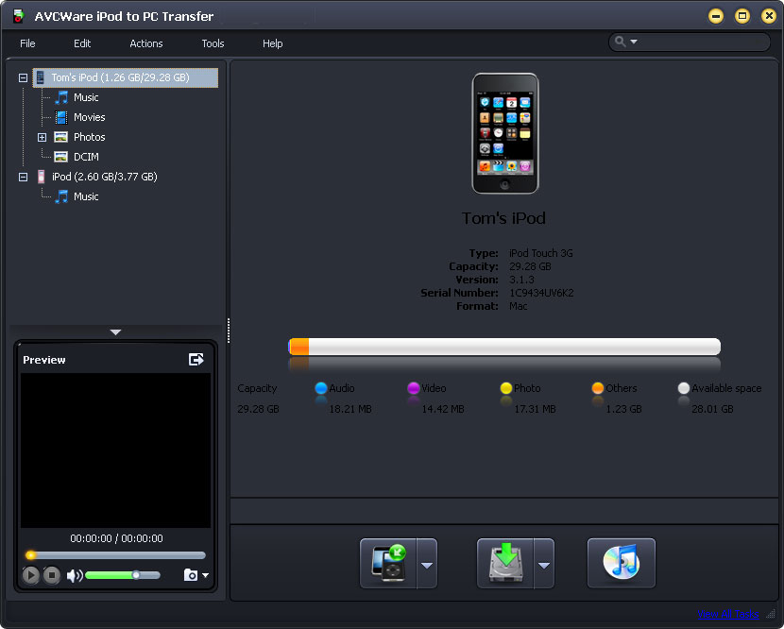The height and width of the screenshot is (629, 784).
Task: Open the Movies item
Action: point(89,117)
